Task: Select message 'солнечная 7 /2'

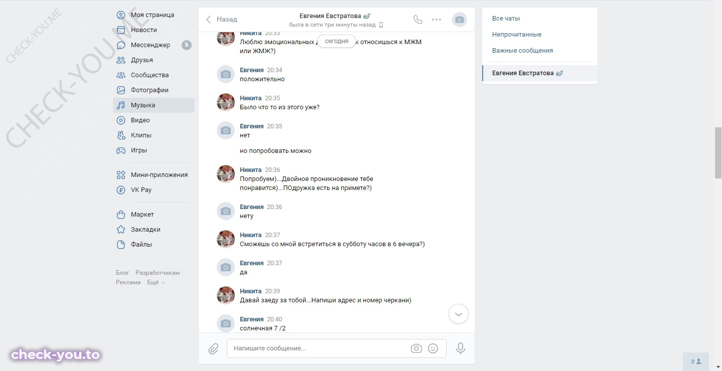Action: tap(263, 328)
